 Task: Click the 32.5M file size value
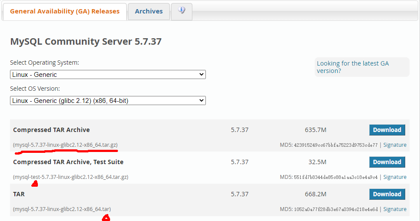pos(317,162)
